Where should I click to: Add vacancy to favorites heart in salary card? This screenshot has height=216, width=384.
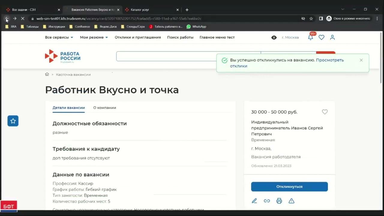tap(325, 112)
